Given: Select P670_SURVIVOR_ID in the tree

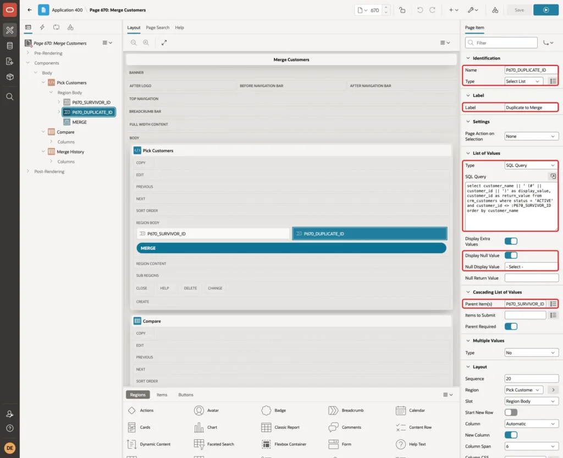Looking at the screenshot, I should tap(91, 102).
